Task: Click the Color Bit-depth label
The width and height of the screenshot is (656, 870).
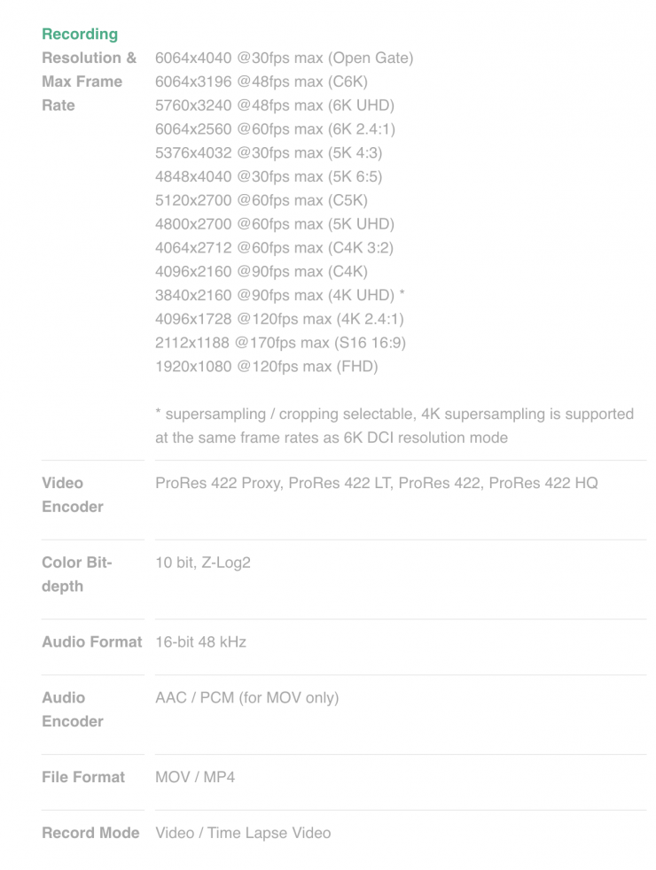Action: [77, 574]
